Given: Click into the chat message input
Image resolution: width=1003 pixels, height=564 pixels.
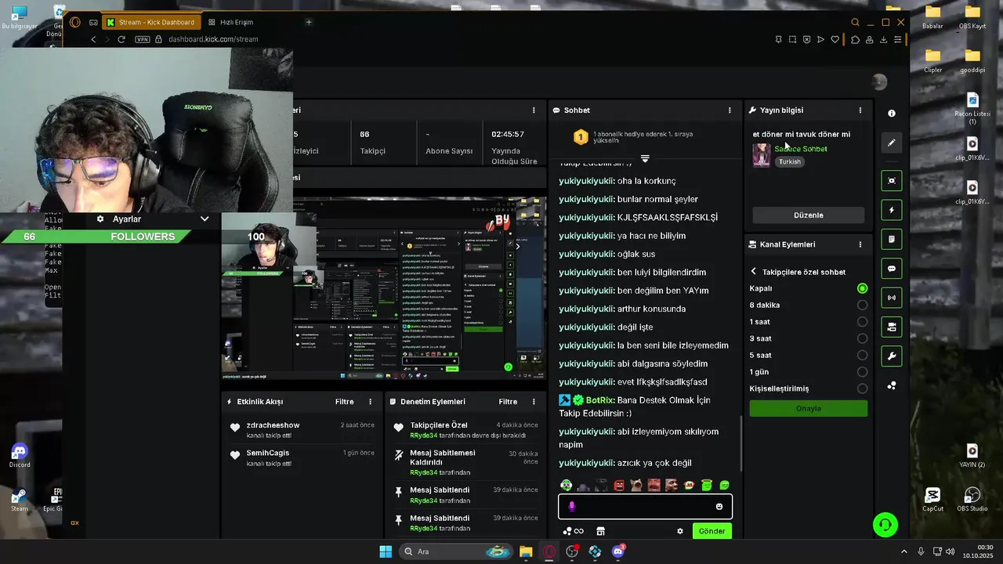Looking at the screenshot, I should [x=645, y=507].
